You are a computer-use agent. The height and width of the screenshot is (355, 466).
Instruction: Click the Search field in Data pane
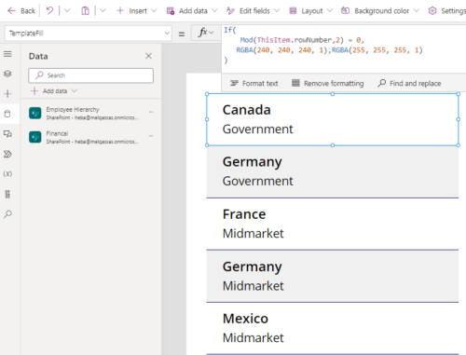90,75
